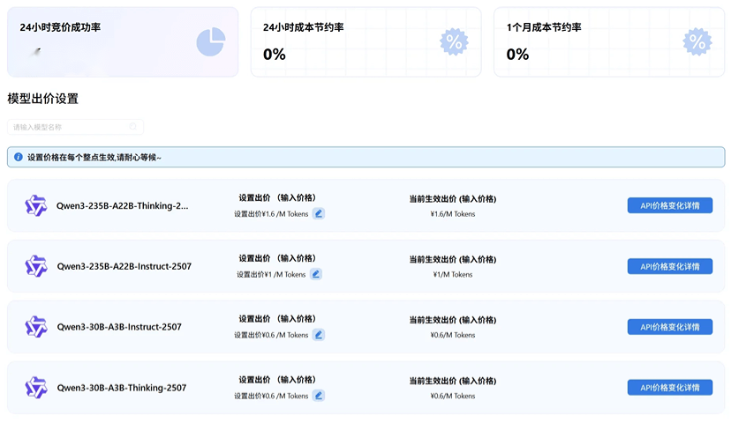Click the 模型出价设置 heading
Viewport: 731px width, 423px height.
tap(43, 99)
